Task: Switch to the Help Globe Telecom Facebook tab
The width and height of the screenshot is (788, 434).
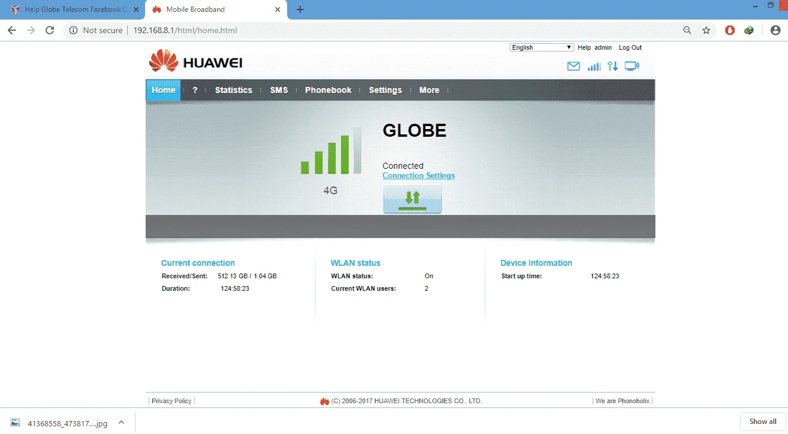Action: 73,9
